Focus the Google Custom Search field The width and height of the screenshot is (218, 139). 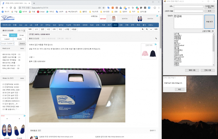[x=7, y=44]
